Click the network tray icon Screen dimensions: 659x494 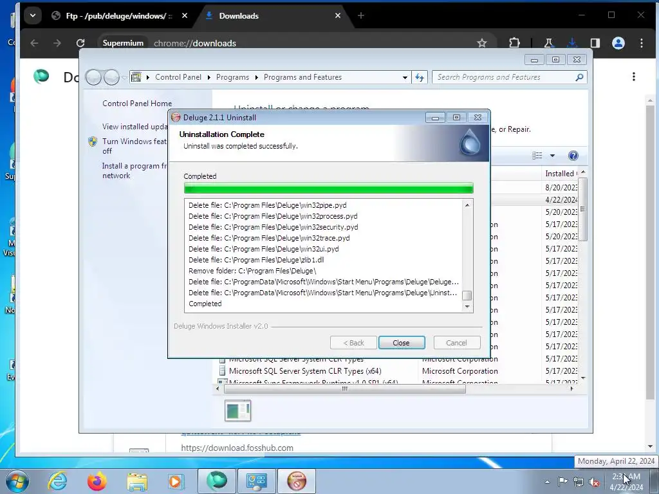coord(579,482)
